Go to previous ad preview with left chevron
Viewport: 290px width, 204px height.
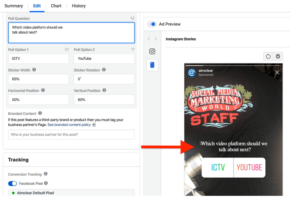click(x=149, y=39)
